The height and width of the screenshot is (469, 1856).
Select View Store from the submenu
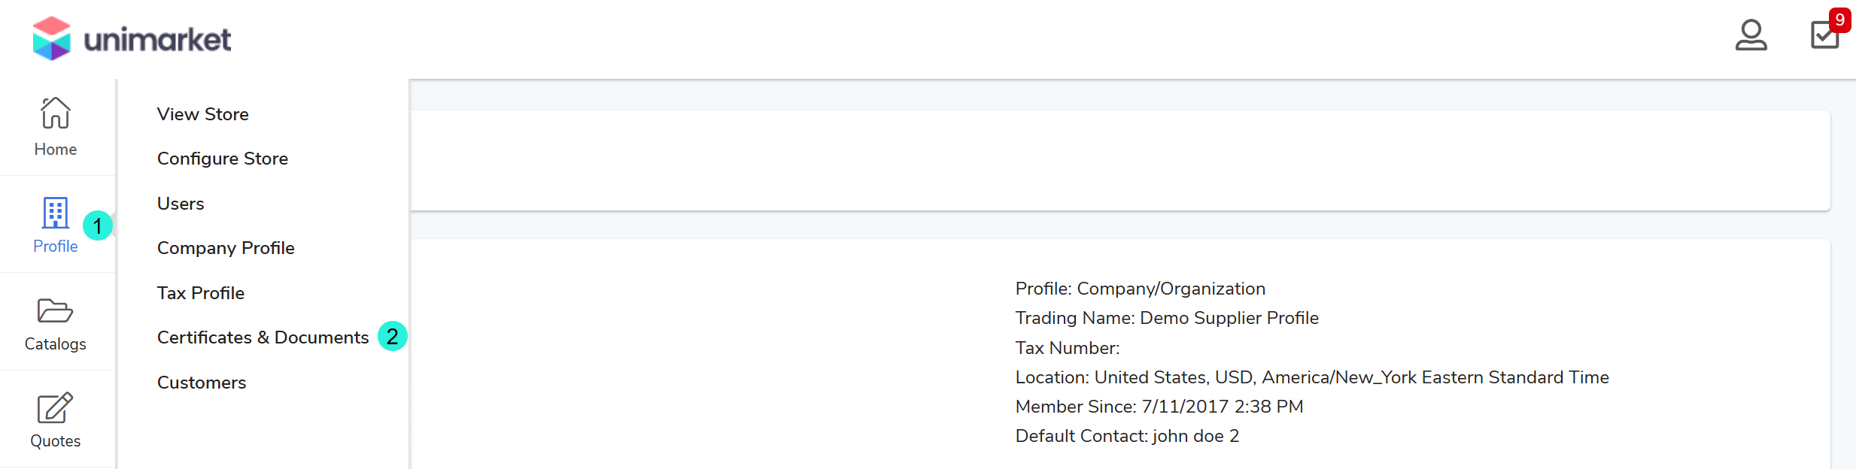[x=203, y=114]
